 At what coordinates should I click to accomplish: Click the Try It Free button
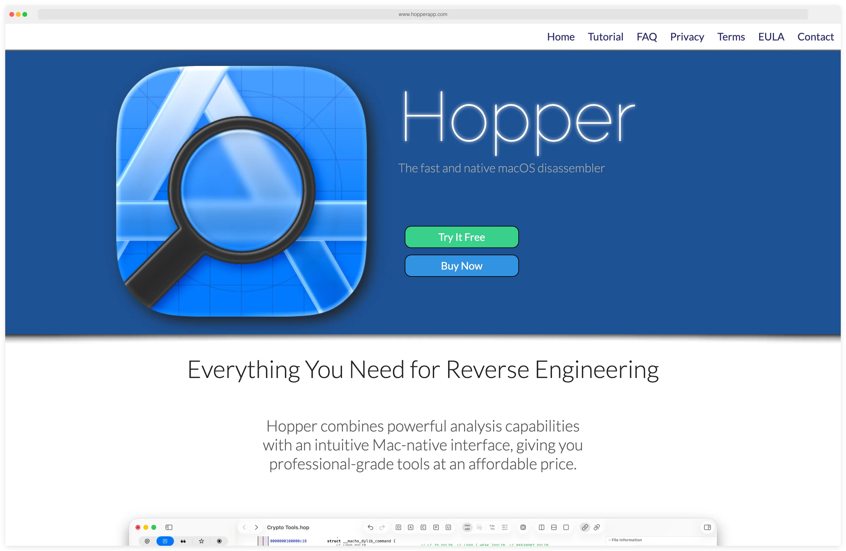462,237
